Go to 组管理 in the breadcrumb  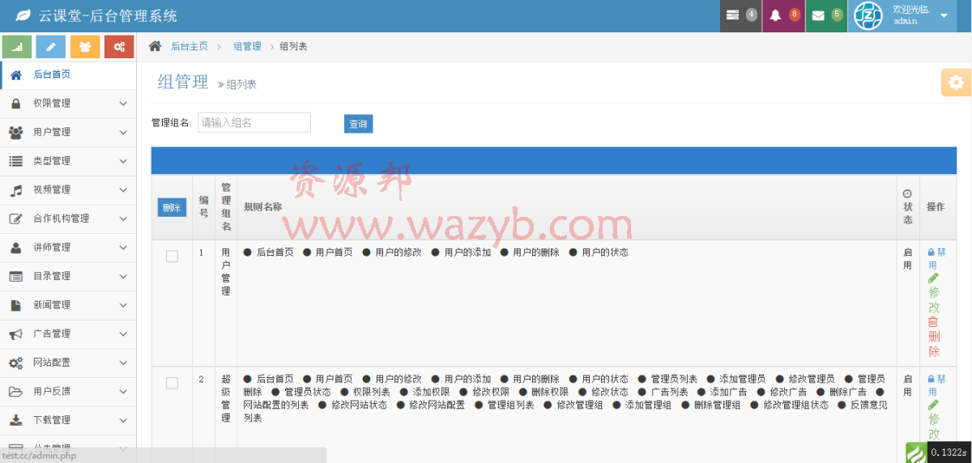247,47
